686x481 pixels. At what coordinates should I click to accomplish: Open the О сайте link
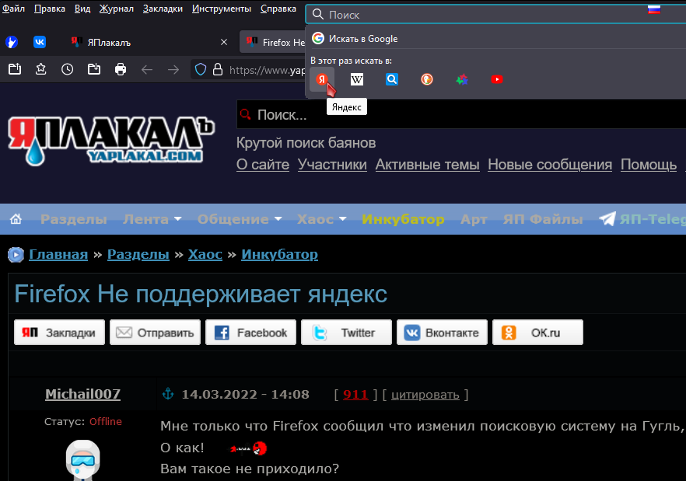[x=263, y=165]
